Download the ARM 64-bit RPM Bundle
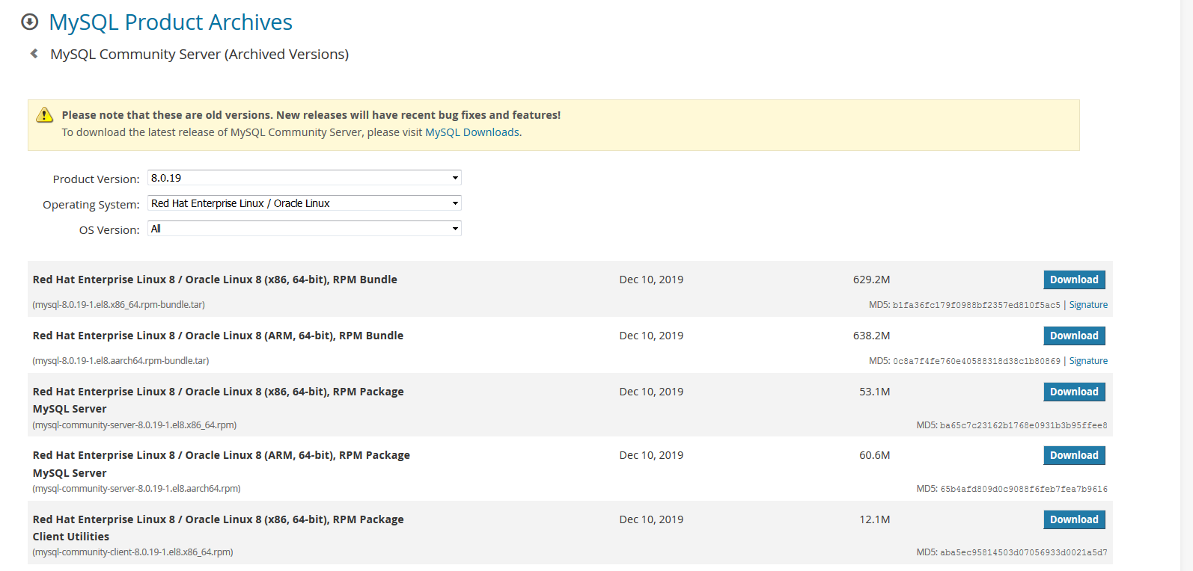 coord(1074,336)
